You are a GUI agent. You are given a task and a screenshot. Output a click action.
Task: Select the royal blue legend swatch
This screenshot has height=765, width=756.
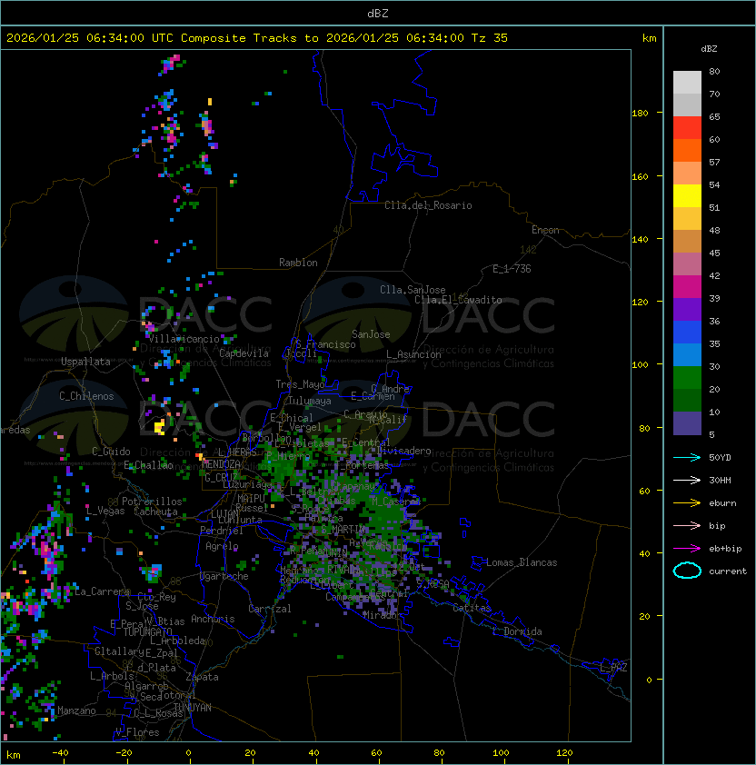(687, 333)
